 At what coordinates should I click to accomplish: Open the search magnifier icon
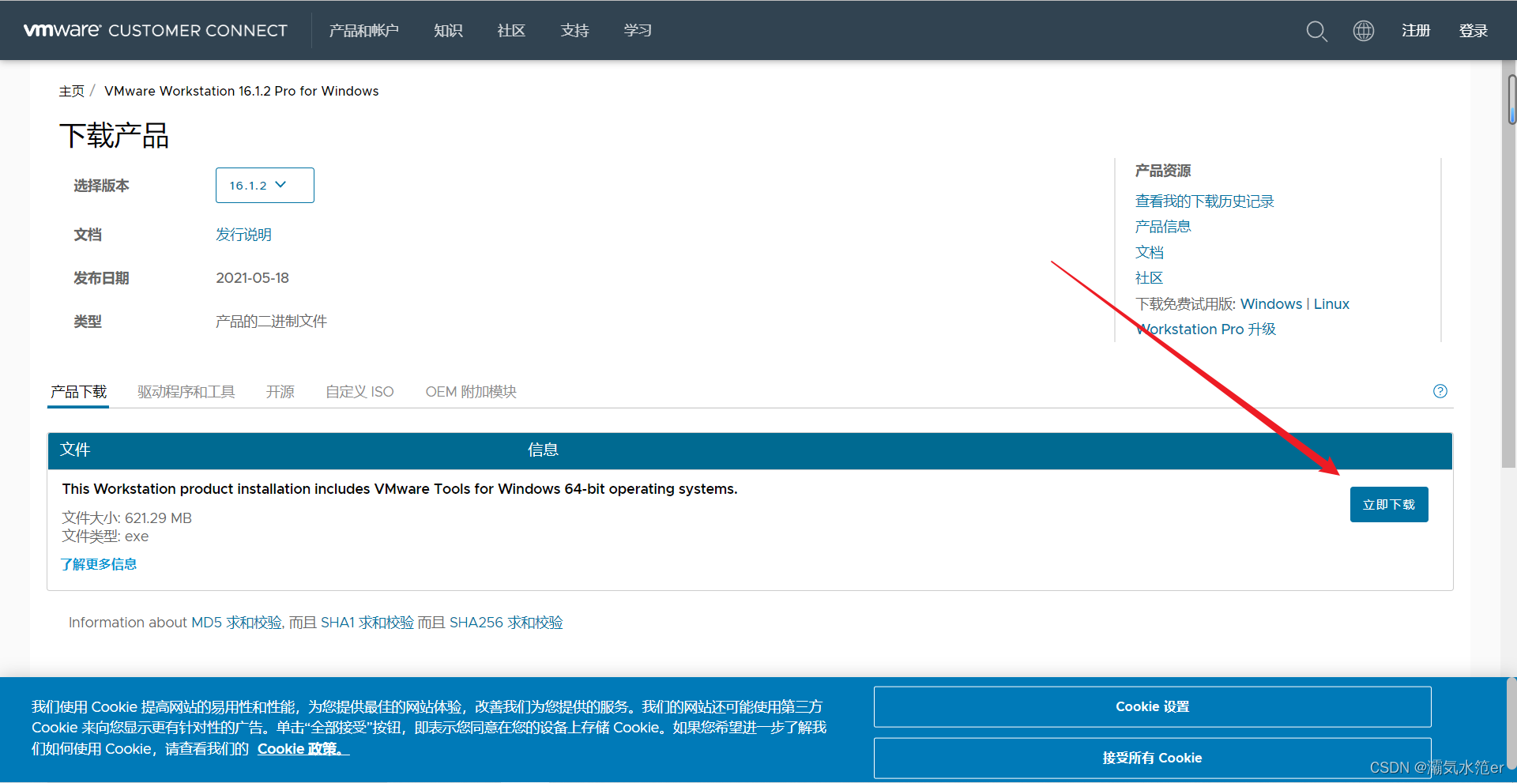point(1316,31)
